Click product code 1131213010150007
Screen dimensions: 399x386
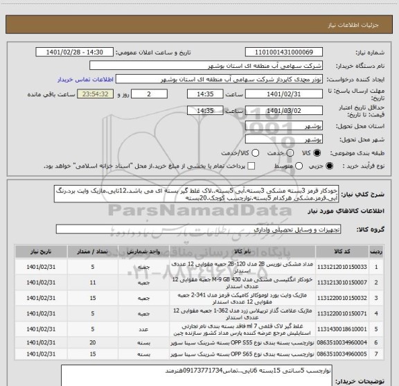(342, 282)
